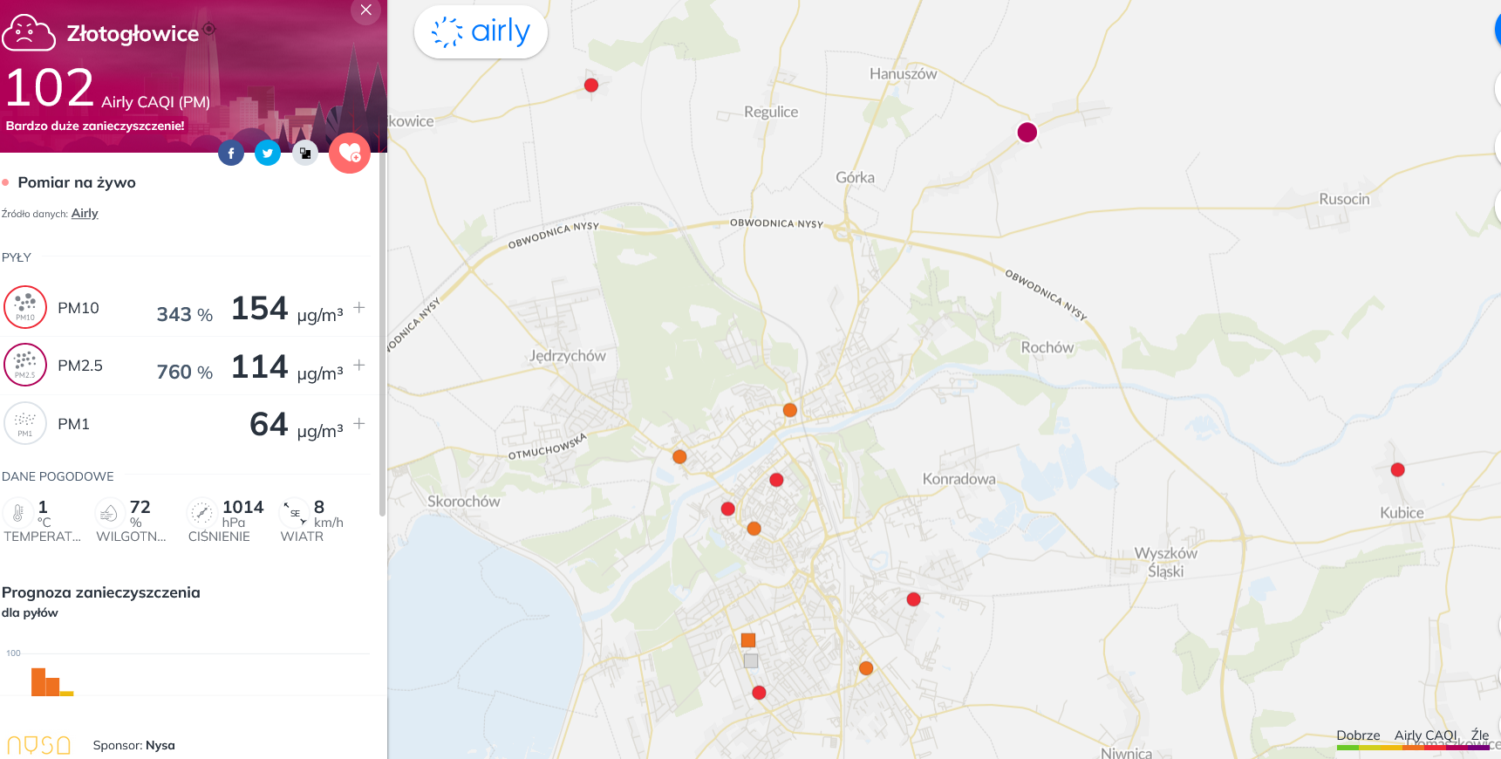Screen dimensions: 1501x759
Task: Select the red sensor marker near Kubice
Action: pos(1398,469)
